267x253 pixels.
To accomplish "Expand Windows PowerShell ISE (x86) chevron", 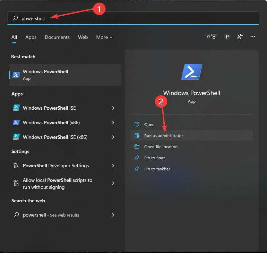I will pos(113,137).
